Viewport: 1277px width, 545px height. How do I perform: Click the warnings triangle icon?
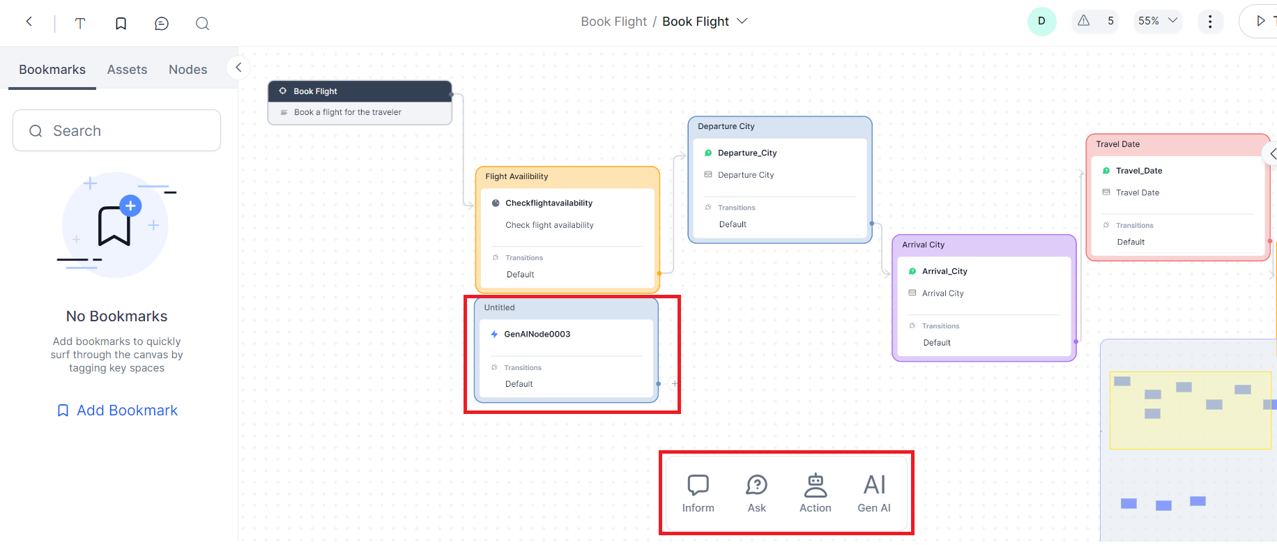click(1083, 21)
